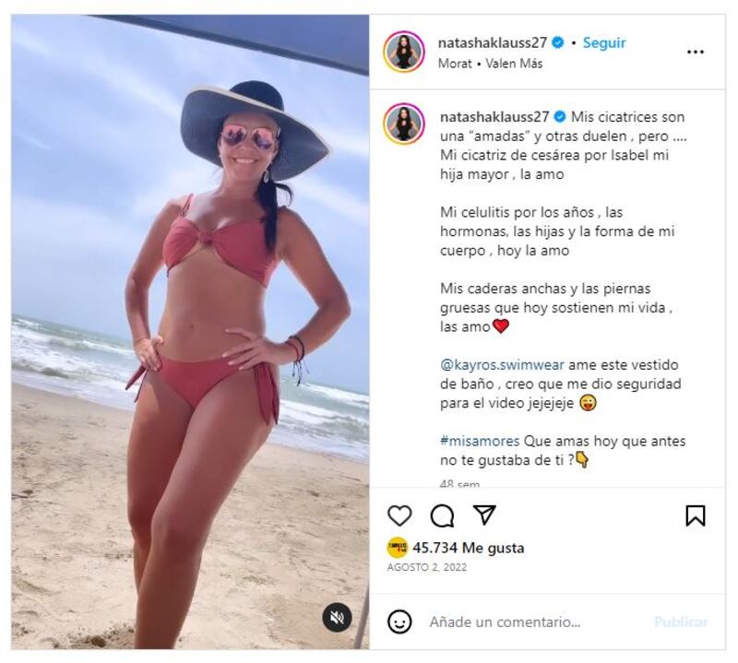The image size is (738, 663).
Task: Open header profile picture of natashaklauss27
Action: click(404, 52)
